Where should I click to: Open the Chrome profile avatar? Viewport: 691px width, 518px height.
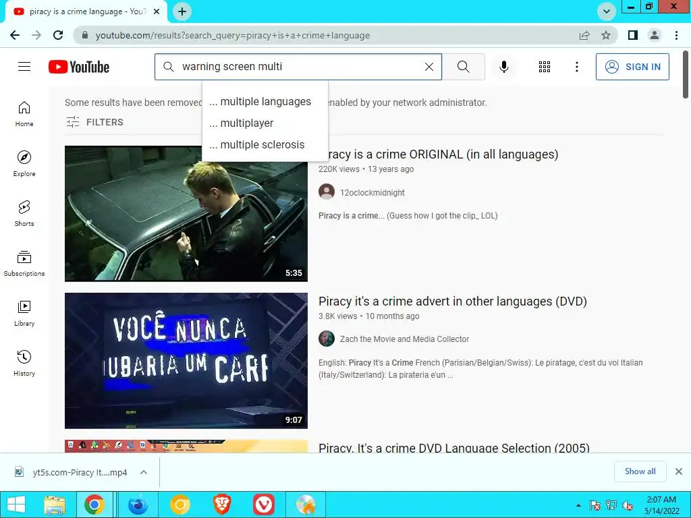(655, 35)
